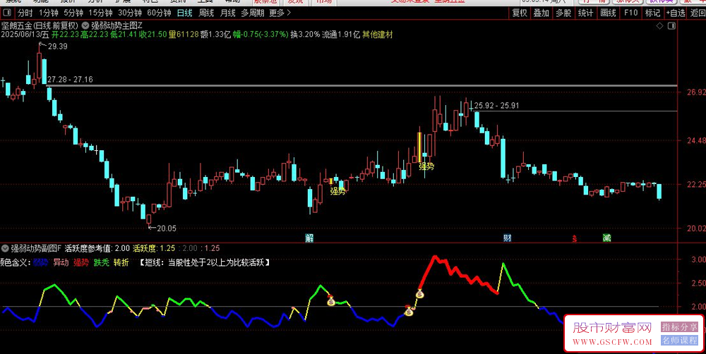Click the 幅-0.75(-3.37%) change value
Screen dimensions: 706x354
tap(261, 35)
